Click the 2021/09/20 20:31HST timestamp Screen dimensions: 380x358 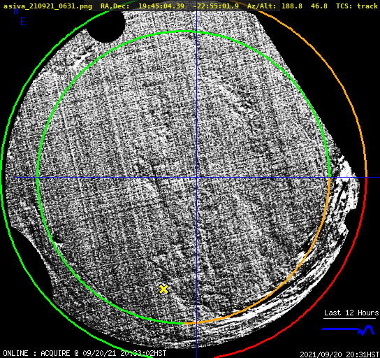pos(339,355)
